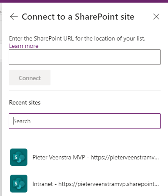
Task: Choose the Intranet site entry
Action: click(x=84, y=184)
